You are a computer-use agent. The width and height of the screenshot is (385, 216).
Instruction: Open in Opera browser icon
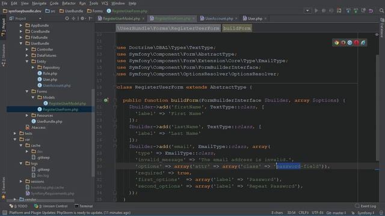point(356,43)
